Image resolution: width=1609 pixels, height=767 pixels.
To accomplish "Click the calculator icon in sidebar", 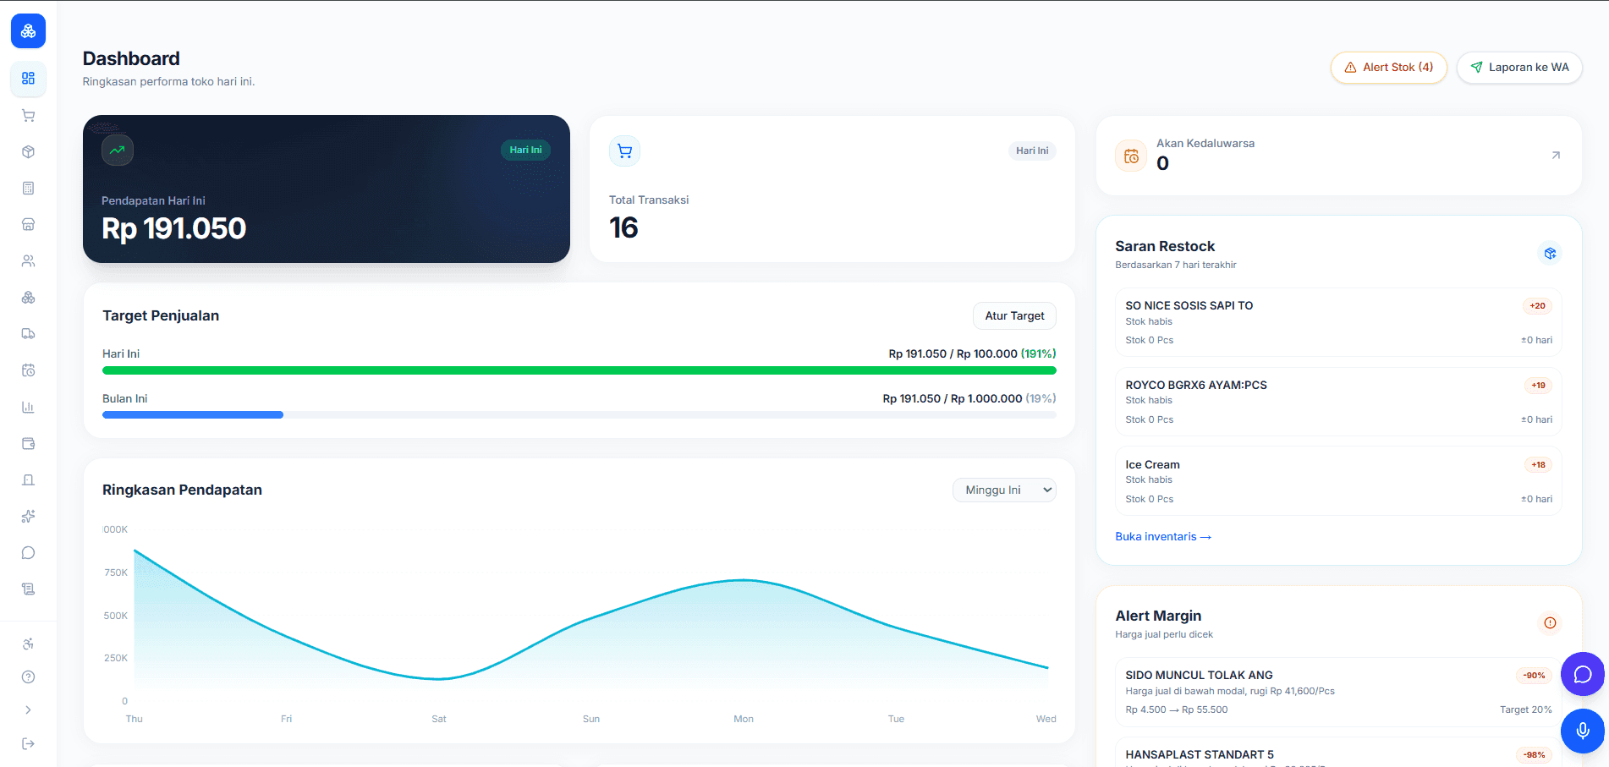I will point(28,189).
